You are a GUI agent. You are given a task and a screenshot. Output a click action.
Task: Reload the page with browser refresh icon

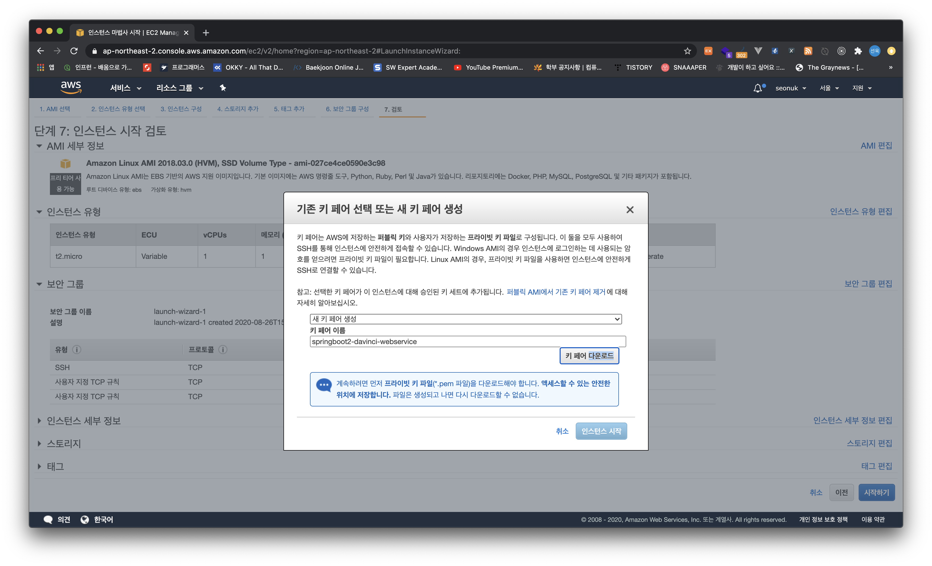pyautogui.click(x=74, y=51)
